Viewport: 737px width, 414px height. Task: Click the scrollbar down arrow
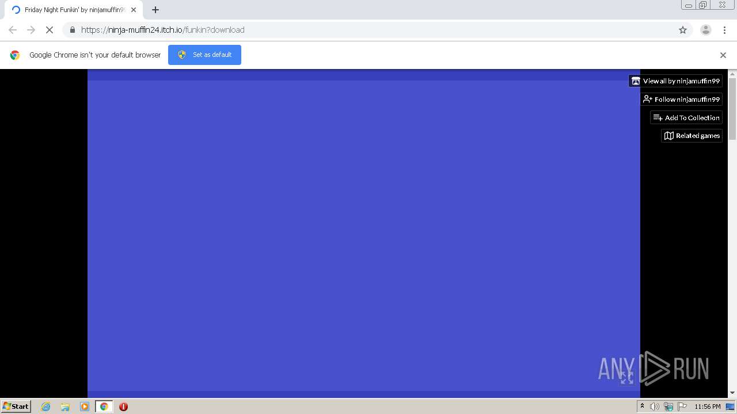coord(732,393)
